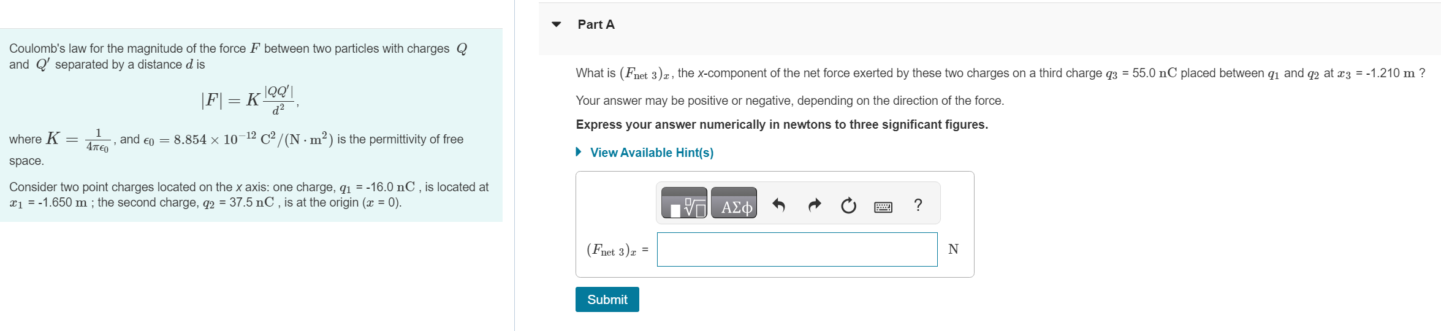Click the K equals 1/4πε0 expression
The height and width of the screenshot is (331, 1441).
coord(78,140)
